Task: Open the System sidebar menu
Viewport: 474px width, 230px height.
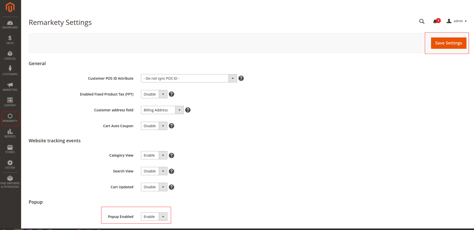Action: [10, 165]
